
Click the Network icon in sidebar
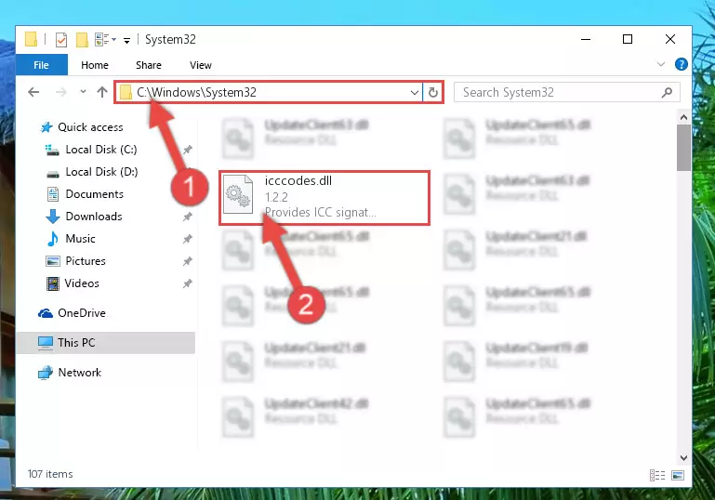46,373
